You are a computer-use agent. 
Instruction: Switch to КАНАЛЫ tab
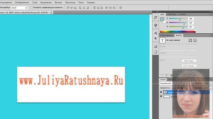point(172,80)
